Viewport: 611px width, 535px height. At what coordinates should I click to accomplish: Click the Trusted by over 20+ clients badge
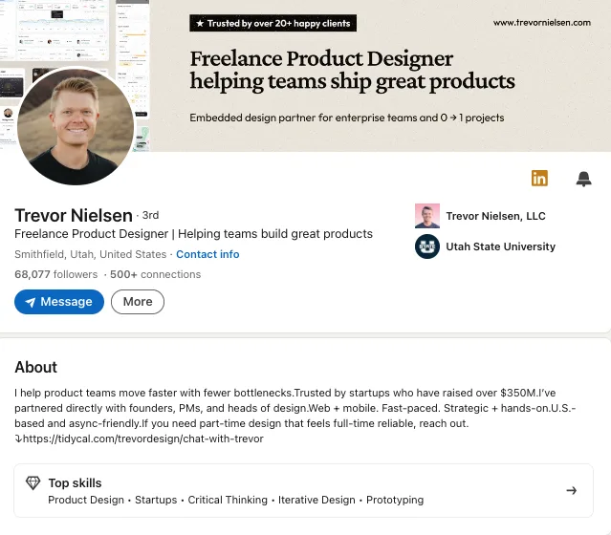[x=273, y=23]
